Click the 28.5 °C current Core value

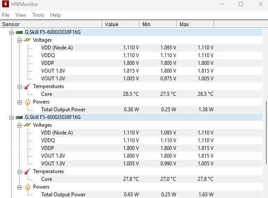pos(131,94)
